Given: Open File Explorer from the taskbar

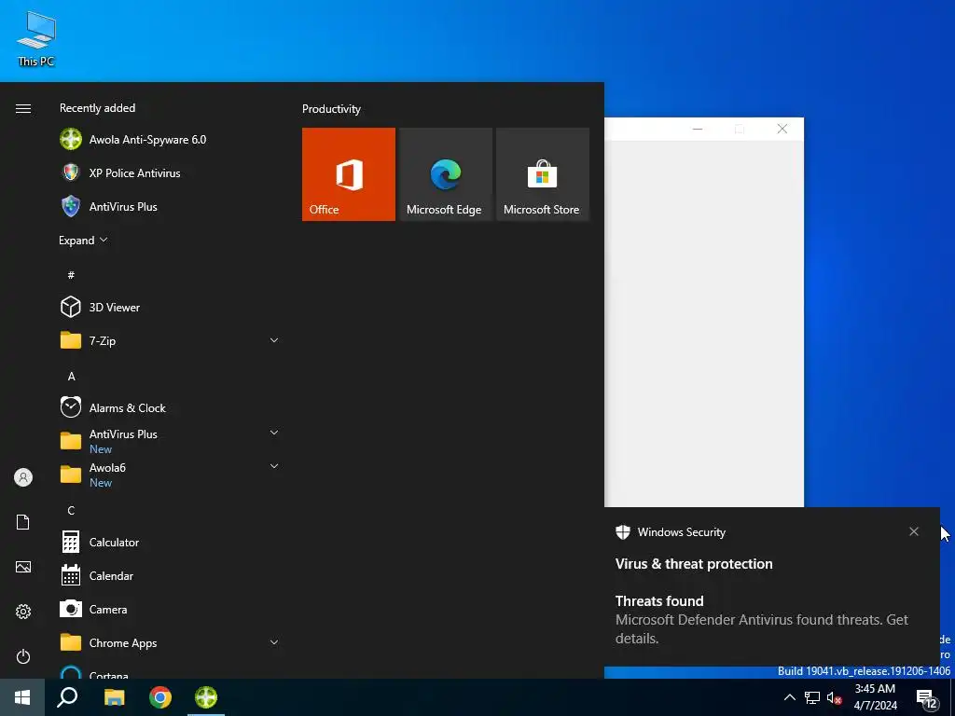Looking at the screenshot, I should pos(114,697).
